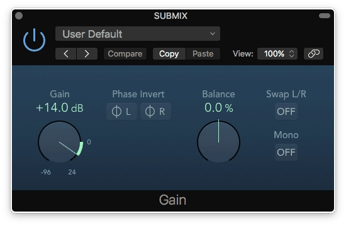Select the 0.0 % balance value field
The width and height of the screenshot is (346, 226).
[x=218, y=108]
